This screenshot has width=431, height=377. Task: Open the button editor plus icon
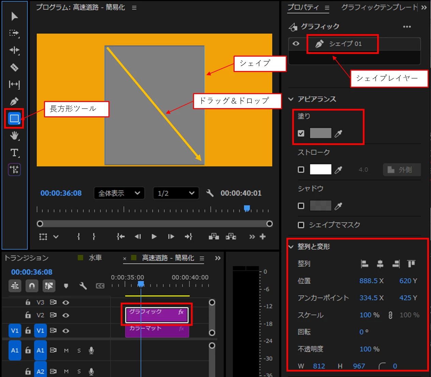coord(263,236)
